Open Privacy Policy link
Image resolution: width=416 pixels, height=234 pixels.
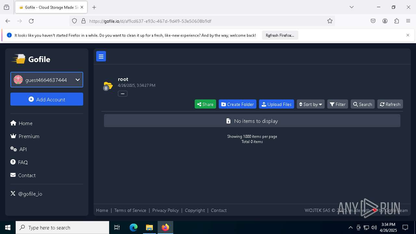[165, 210]
